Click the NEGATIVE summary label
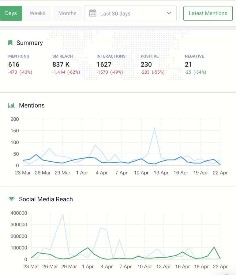Viewport: 236px width, 275px height. pyautogui.click(x=194, y=56)
